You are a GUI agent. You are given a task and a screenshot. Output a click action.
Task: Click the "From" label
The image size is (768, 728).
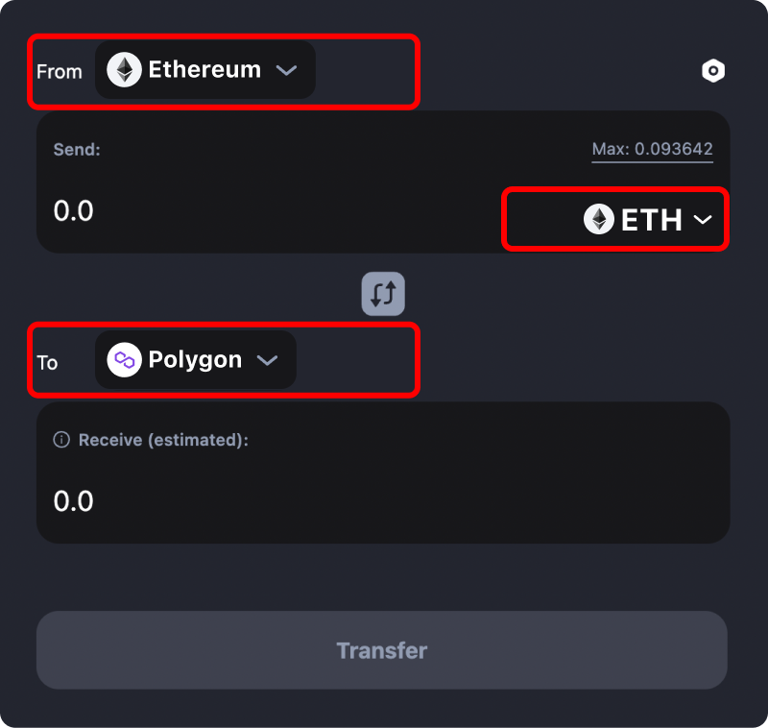point(60,72)
